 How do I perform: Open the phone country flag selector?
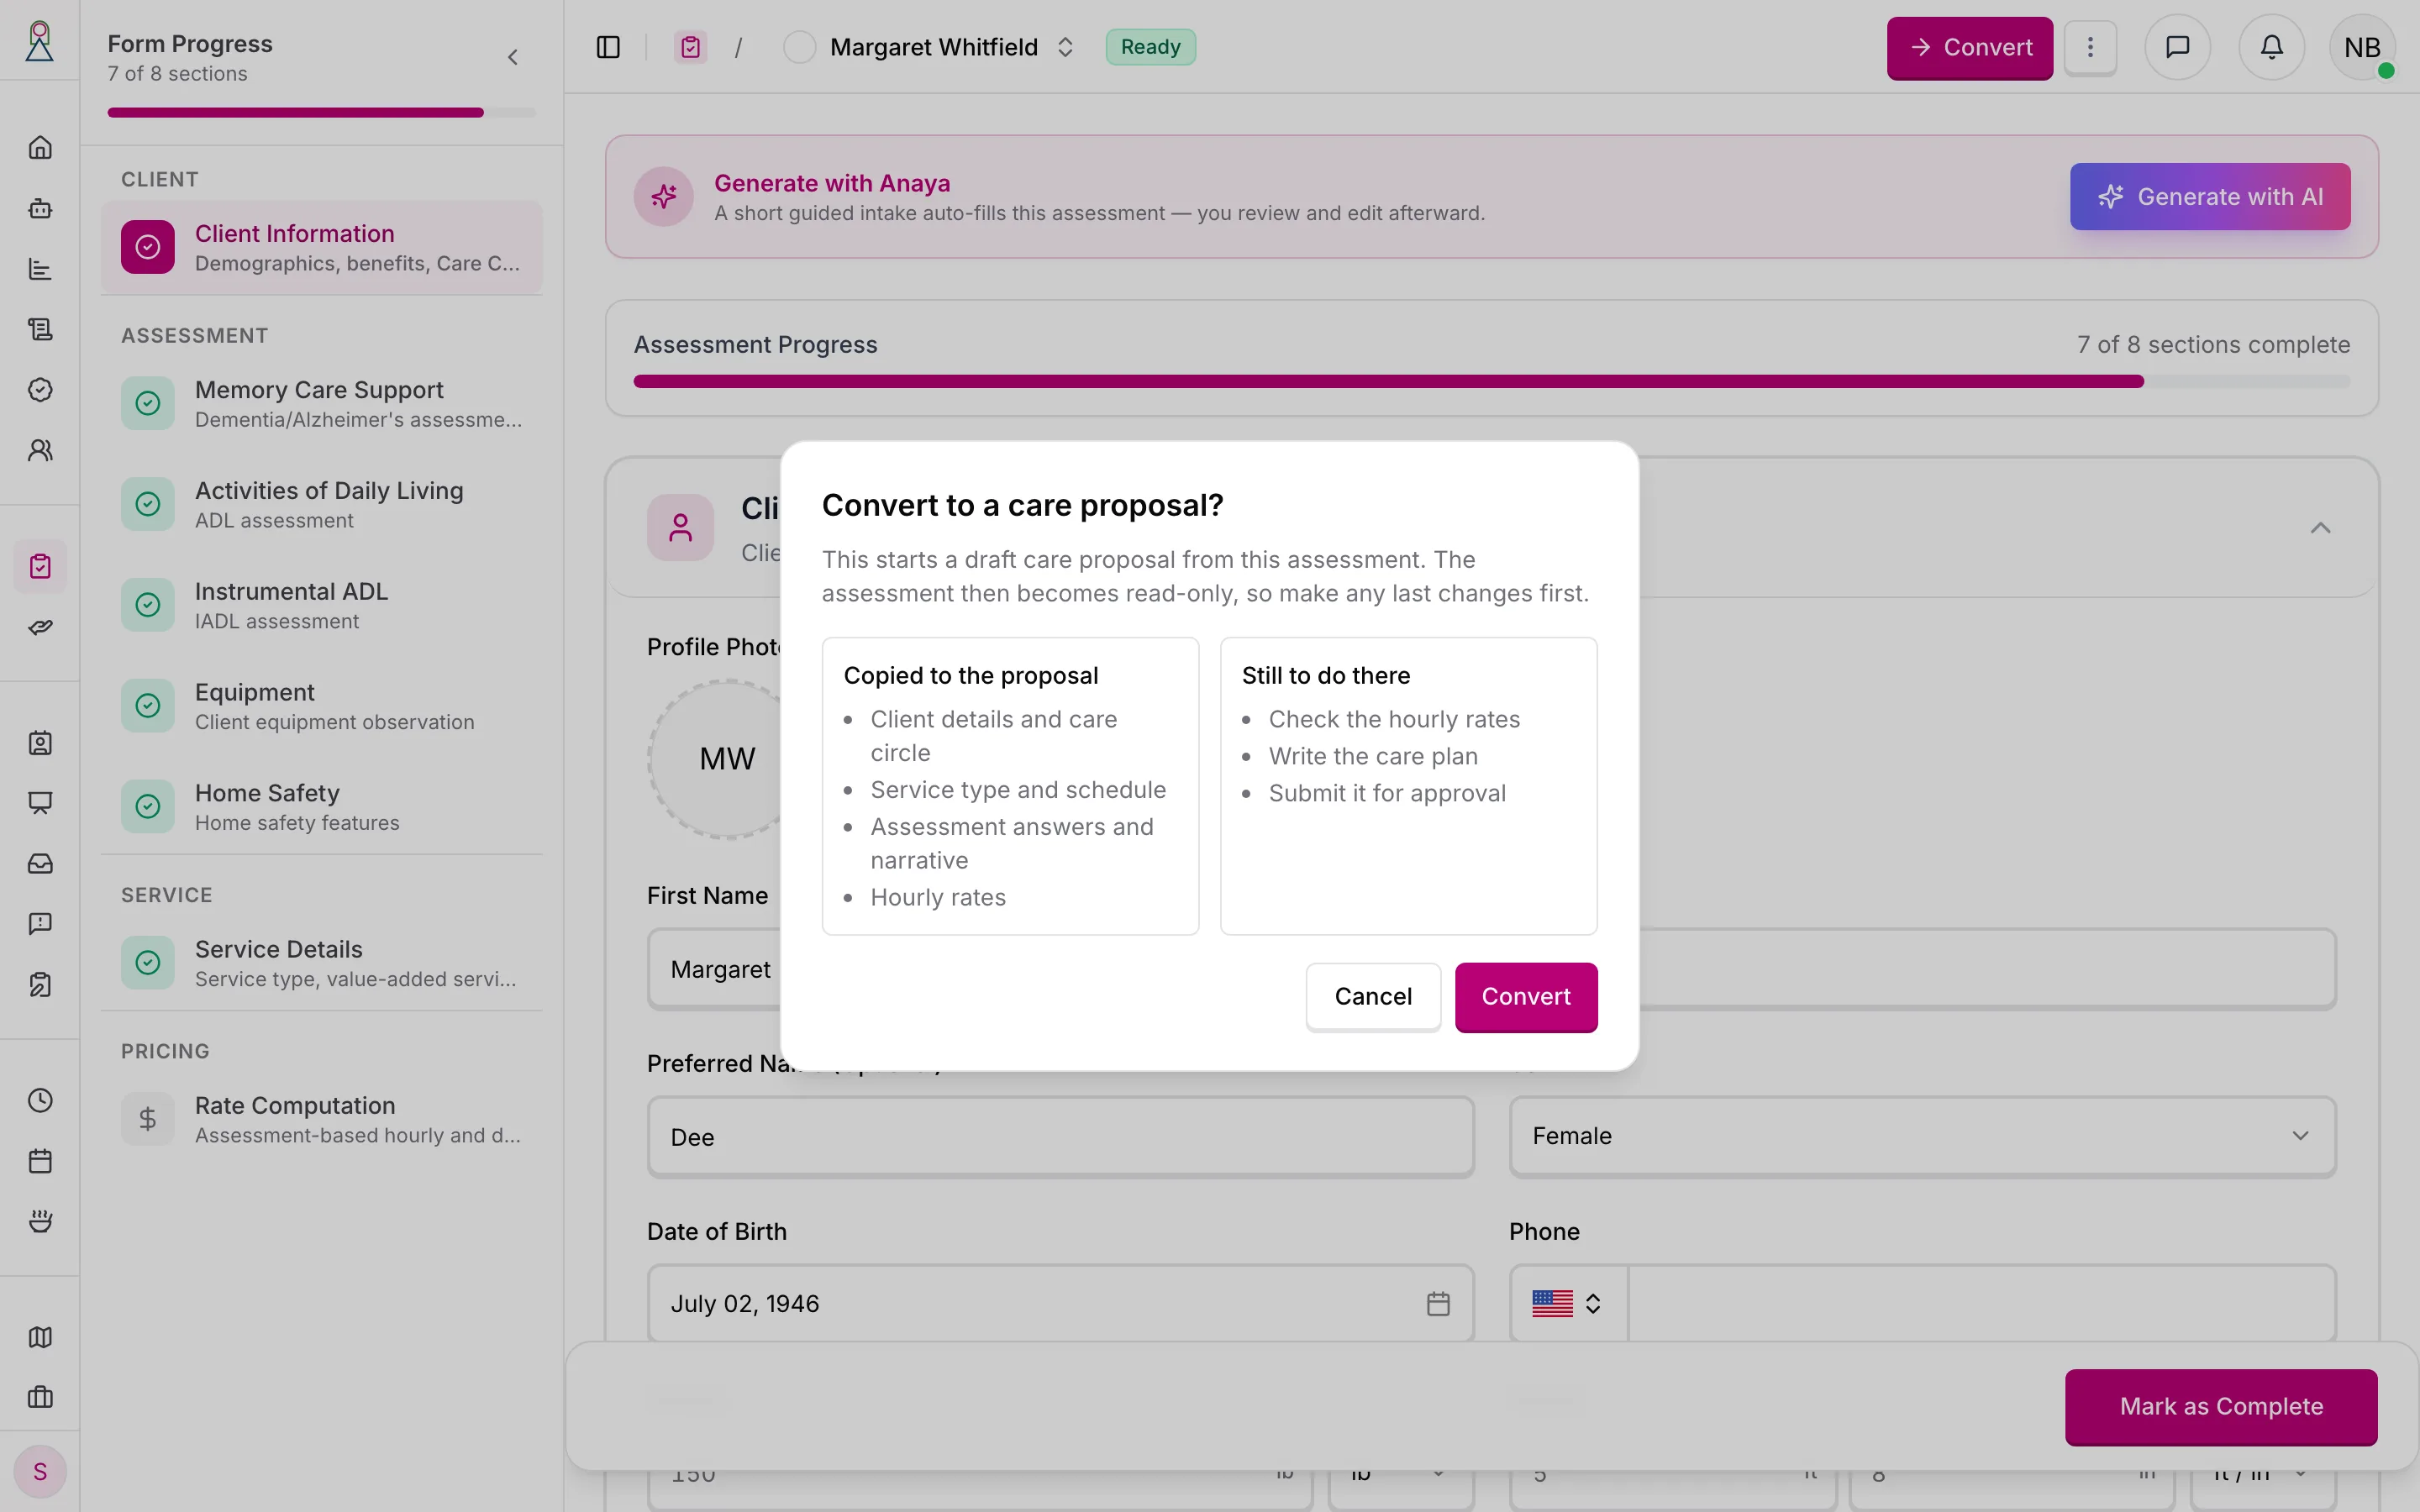point(1567,1304)
